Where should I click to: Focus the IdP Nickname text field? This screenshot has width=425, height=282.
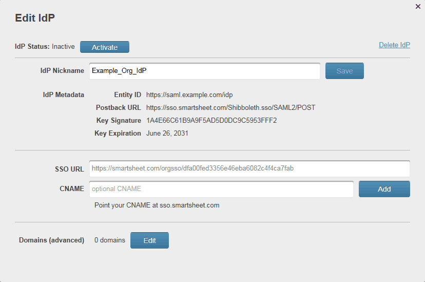coord(204,71)
